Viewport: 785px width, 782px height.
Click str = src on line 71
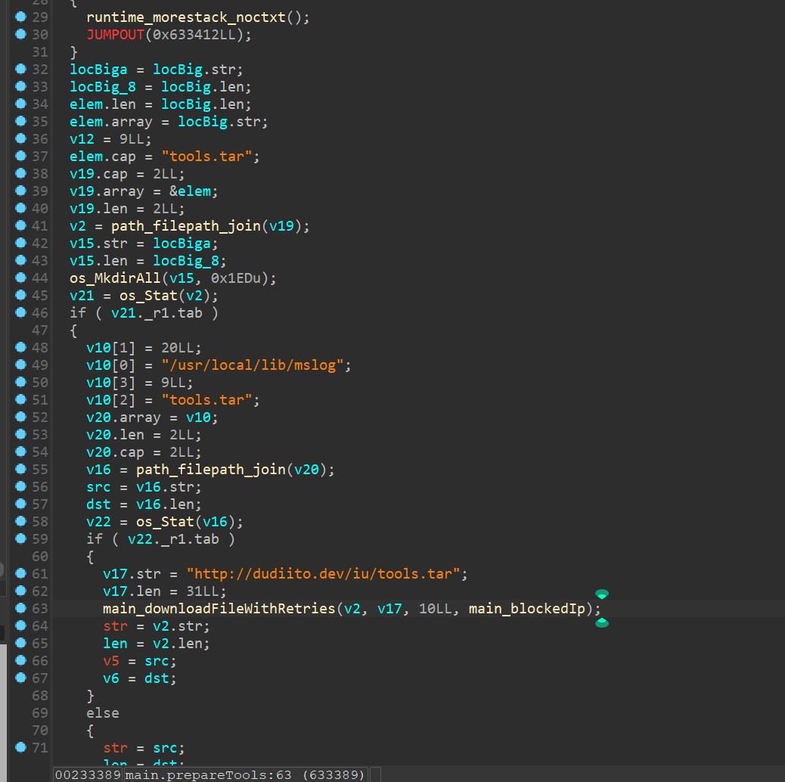tap(144, 748)
